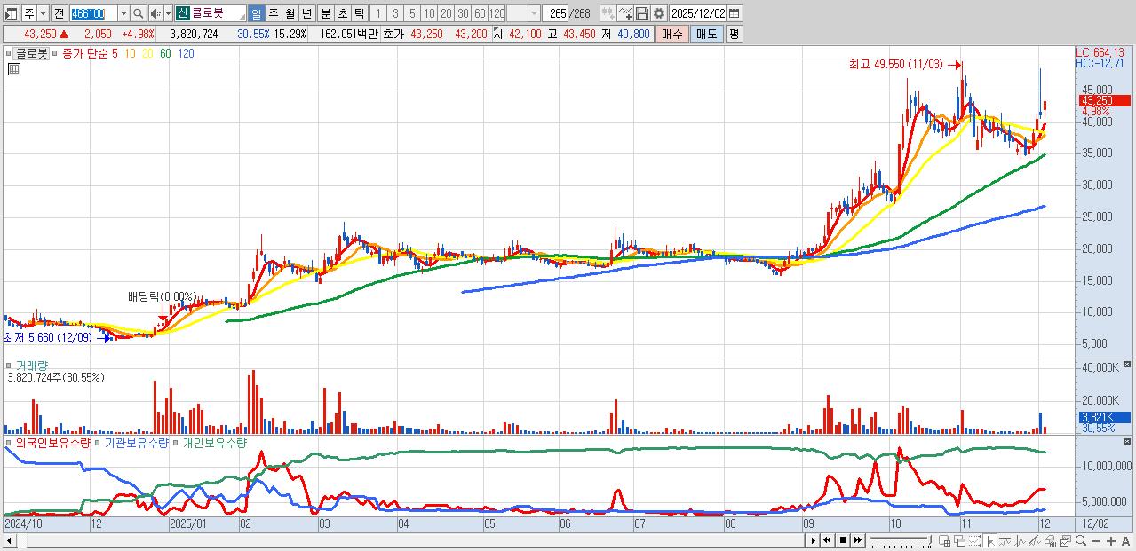Image resolution: width=1136 pixels, height=551 pixels.
Task: Click the 265 bar count field
Action: click(556, 13)
